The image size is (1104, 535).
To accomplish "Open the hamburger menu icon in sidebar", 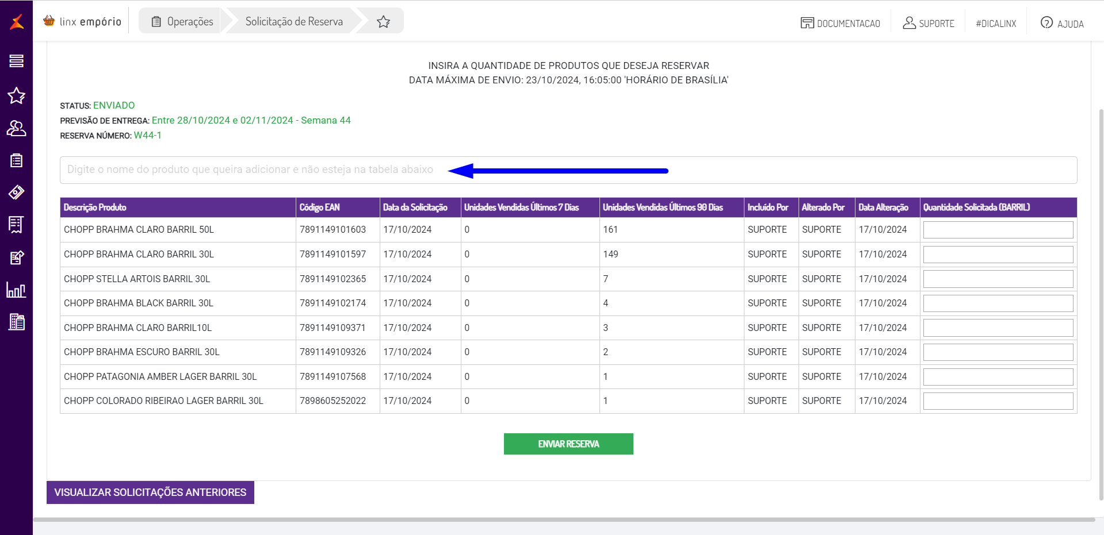I will (x=16, y=61).
